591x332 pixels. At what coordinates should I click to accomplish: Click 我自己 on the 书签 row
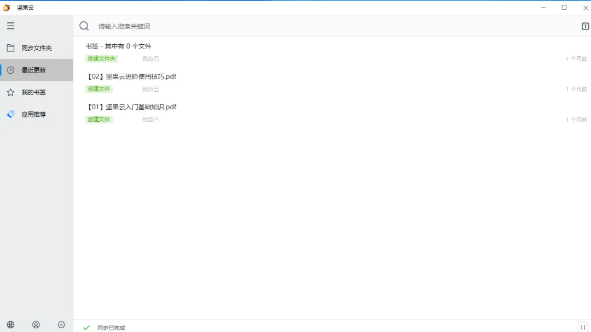pyautogui.click(x=150, y=58)
